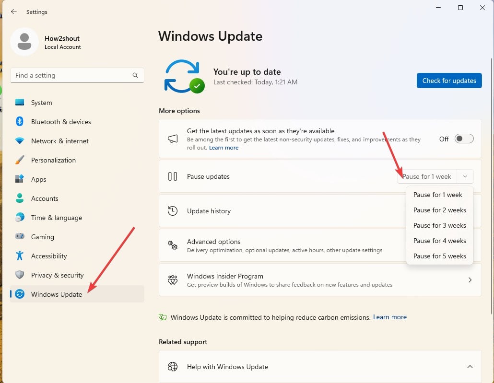Open Advanced options settings row
Viewport: 494px width, 383px height.
[283, 245]
